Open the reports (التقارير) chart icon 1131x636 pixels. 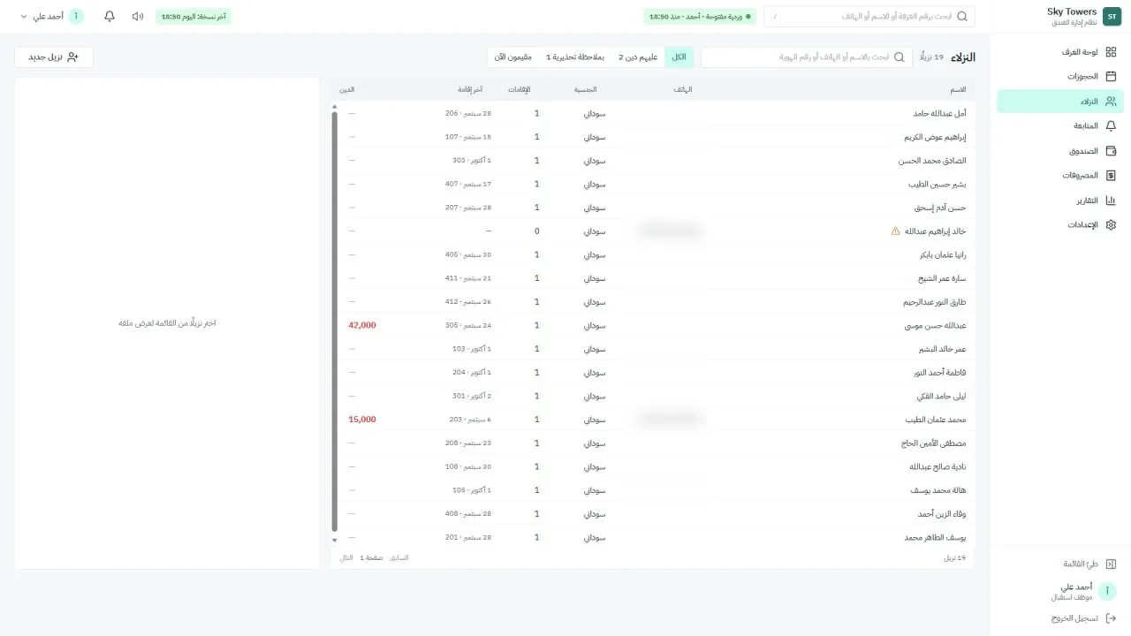(1111, 201)
